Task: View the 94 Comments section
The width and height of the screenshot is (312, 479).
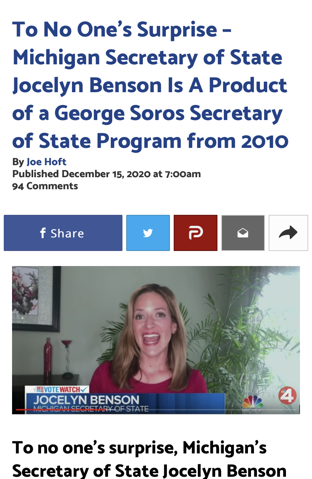Action: coord(45,186)
